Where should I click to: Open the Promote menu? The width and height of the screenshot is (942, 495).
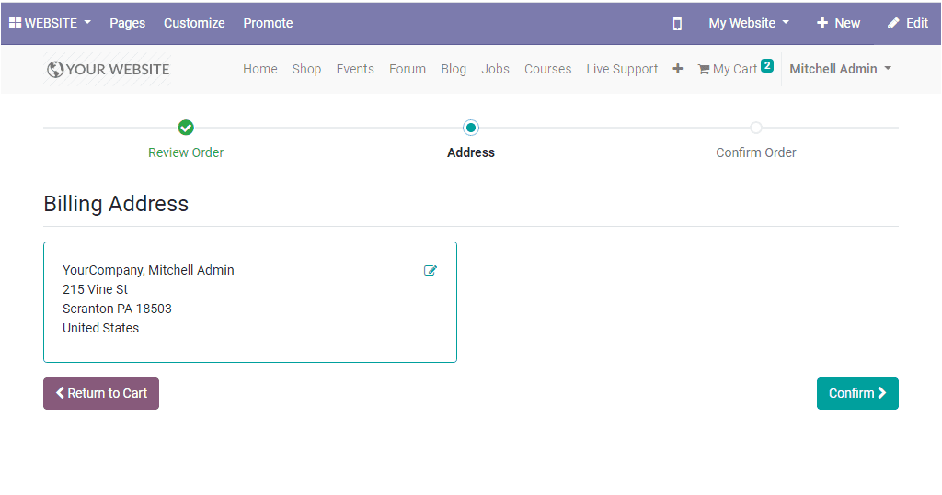(x=268, y=23)
